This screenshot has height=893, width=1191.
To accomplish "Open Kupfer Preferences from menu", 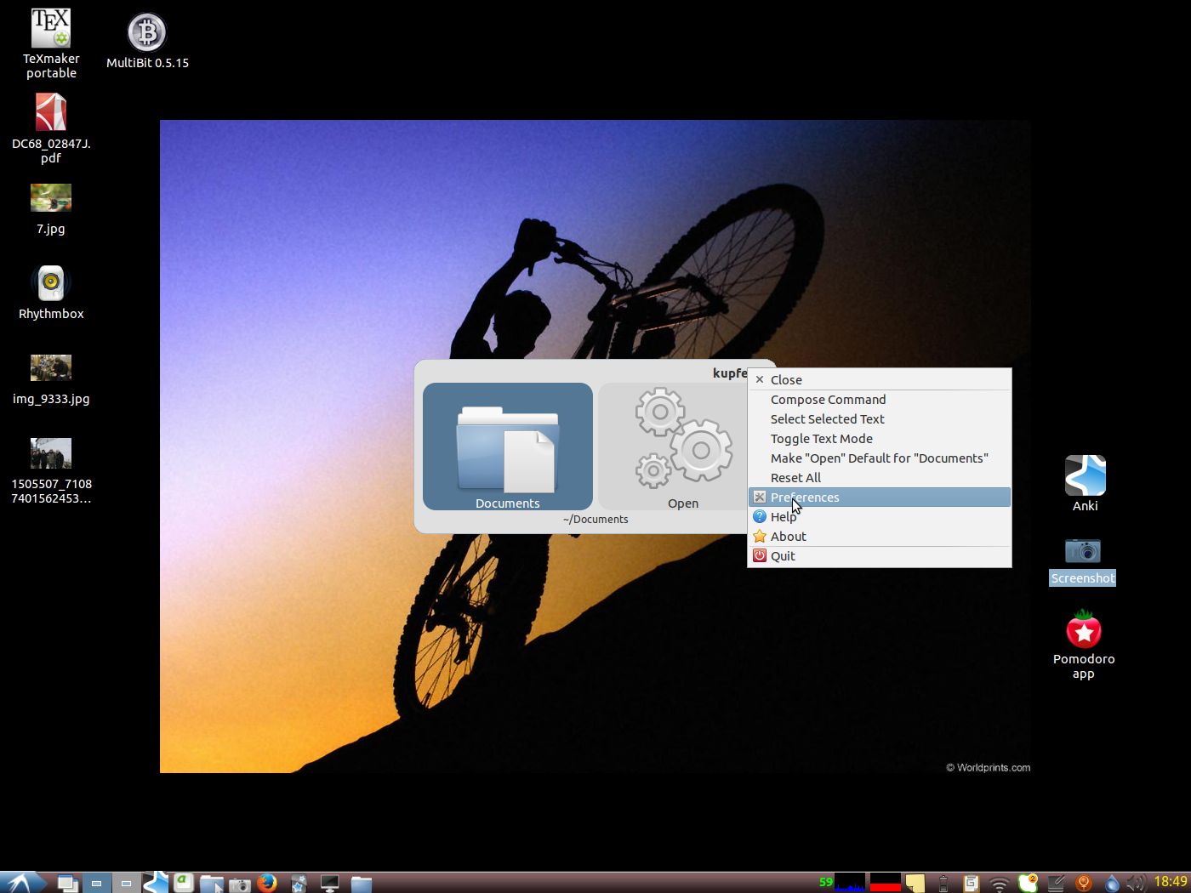I will [880, 498].
